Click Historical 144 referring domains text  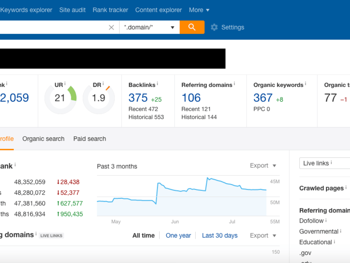[x=199, y=117]
